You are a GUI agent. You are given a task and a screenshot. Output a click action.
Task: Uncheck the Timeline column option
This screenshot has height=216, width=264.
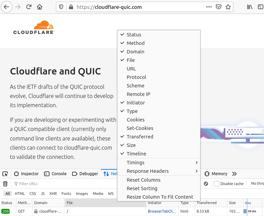[159, 154]
